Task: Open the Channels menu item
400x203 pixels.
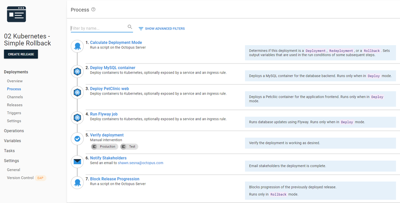Action: click(x=15, y=97)
